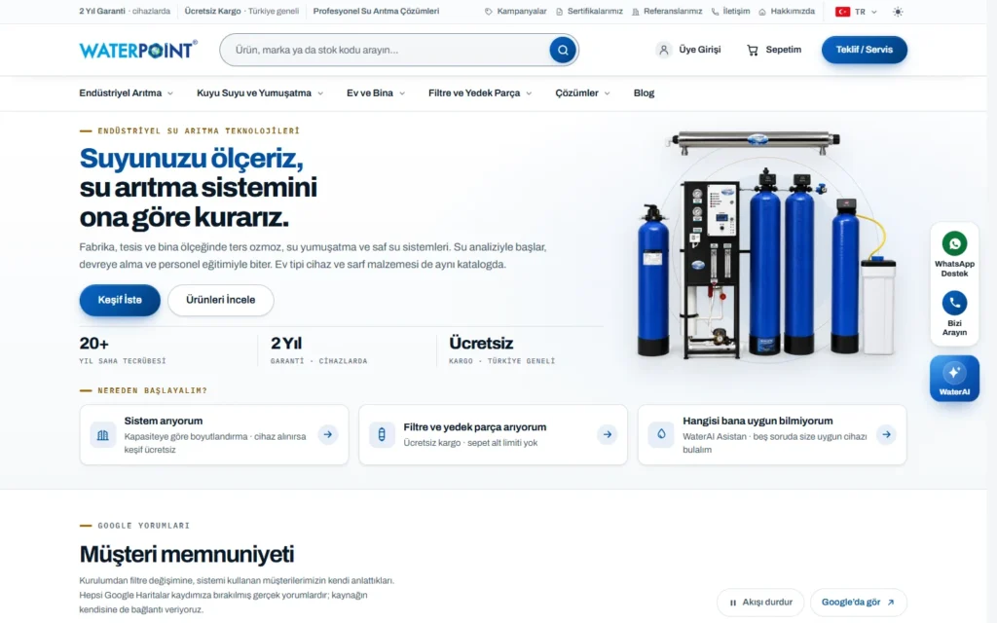Open Kuyu Suyu ve Yumuşatma menu

pyautogui.click(x=260, y=92)
